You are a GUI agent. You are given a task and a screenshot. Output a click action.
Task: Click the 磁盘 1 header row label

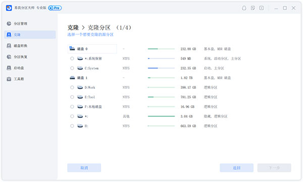(82, 78)
